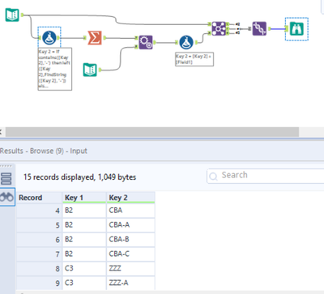Viewport: 324px width, 294px height.
Task: Click the messages list icon in results panel
Action: coord(6,178)
